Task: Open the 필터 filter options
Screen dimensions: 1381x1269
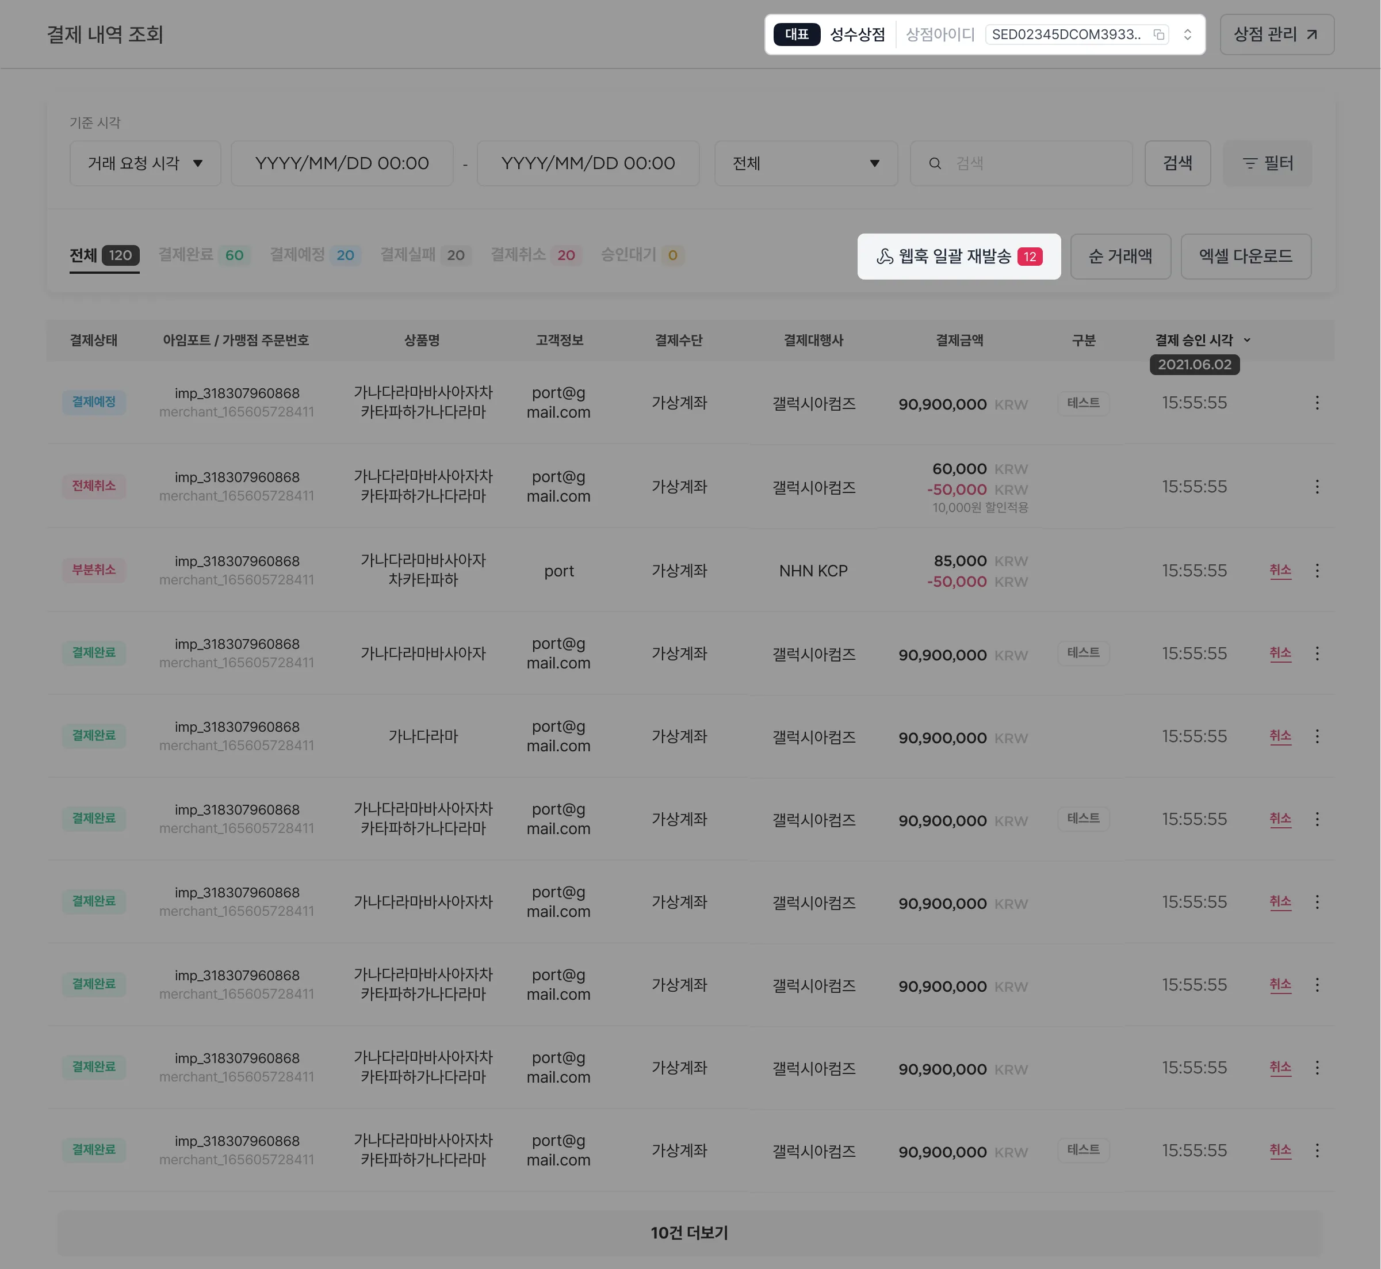Action: coord(1267,163)
